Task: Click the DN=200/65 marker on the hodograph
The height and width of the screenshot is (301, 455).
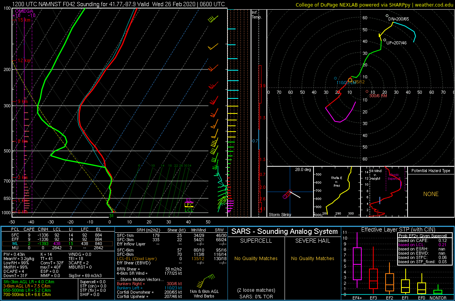Action: coord(388,16)
